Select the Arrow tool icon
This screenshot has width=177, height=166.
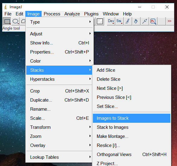[x=145, y=21]
